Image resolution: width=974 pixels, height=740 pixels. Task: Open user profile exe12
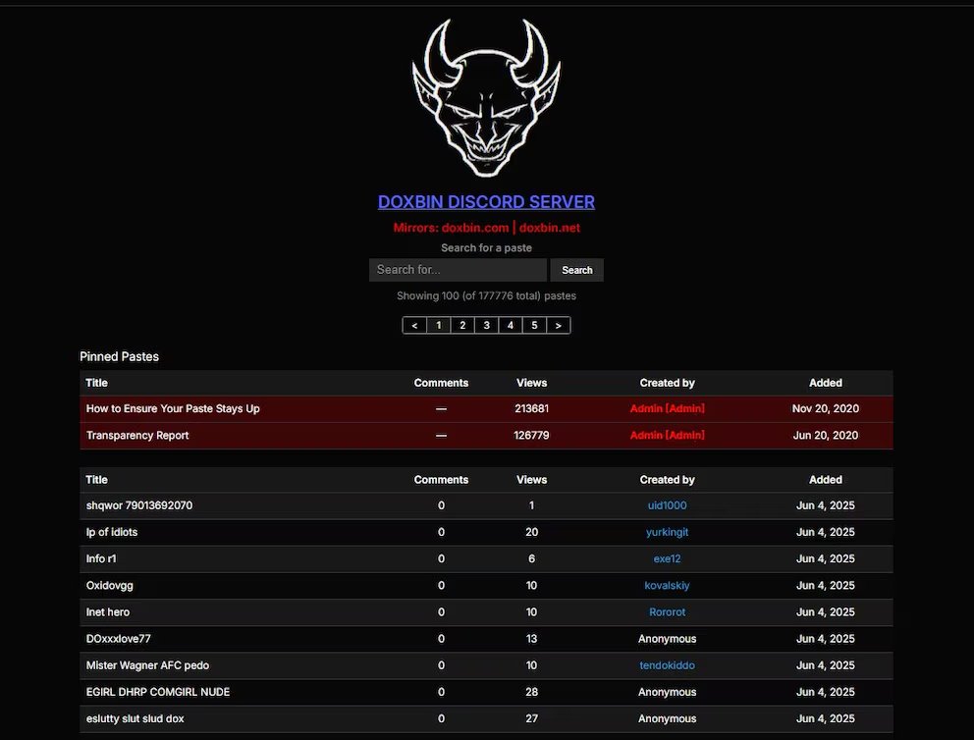click(x=667, y=558)
